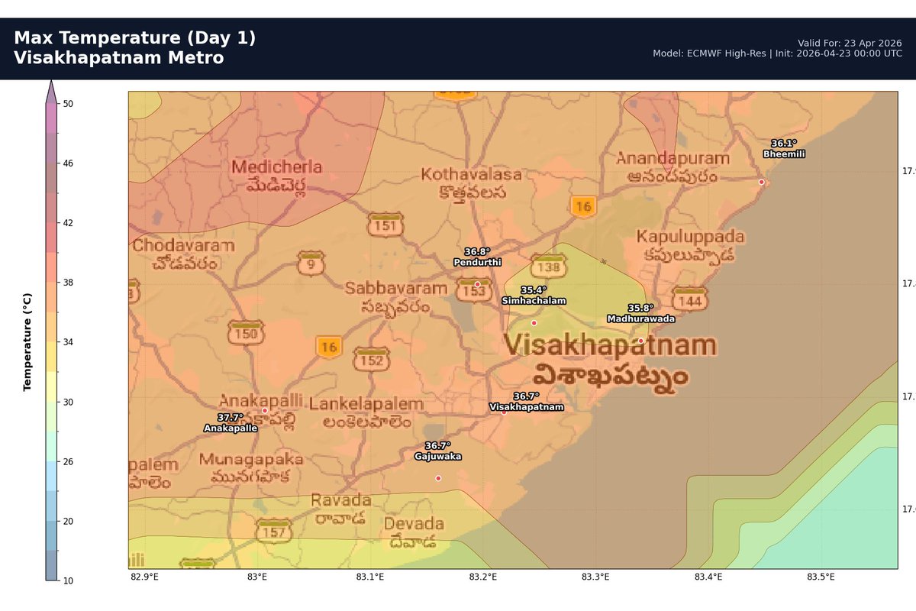This screenshot has height=611, width=916.
Task: Select the Visakhapatnam city label
Action: click(611, 345)
